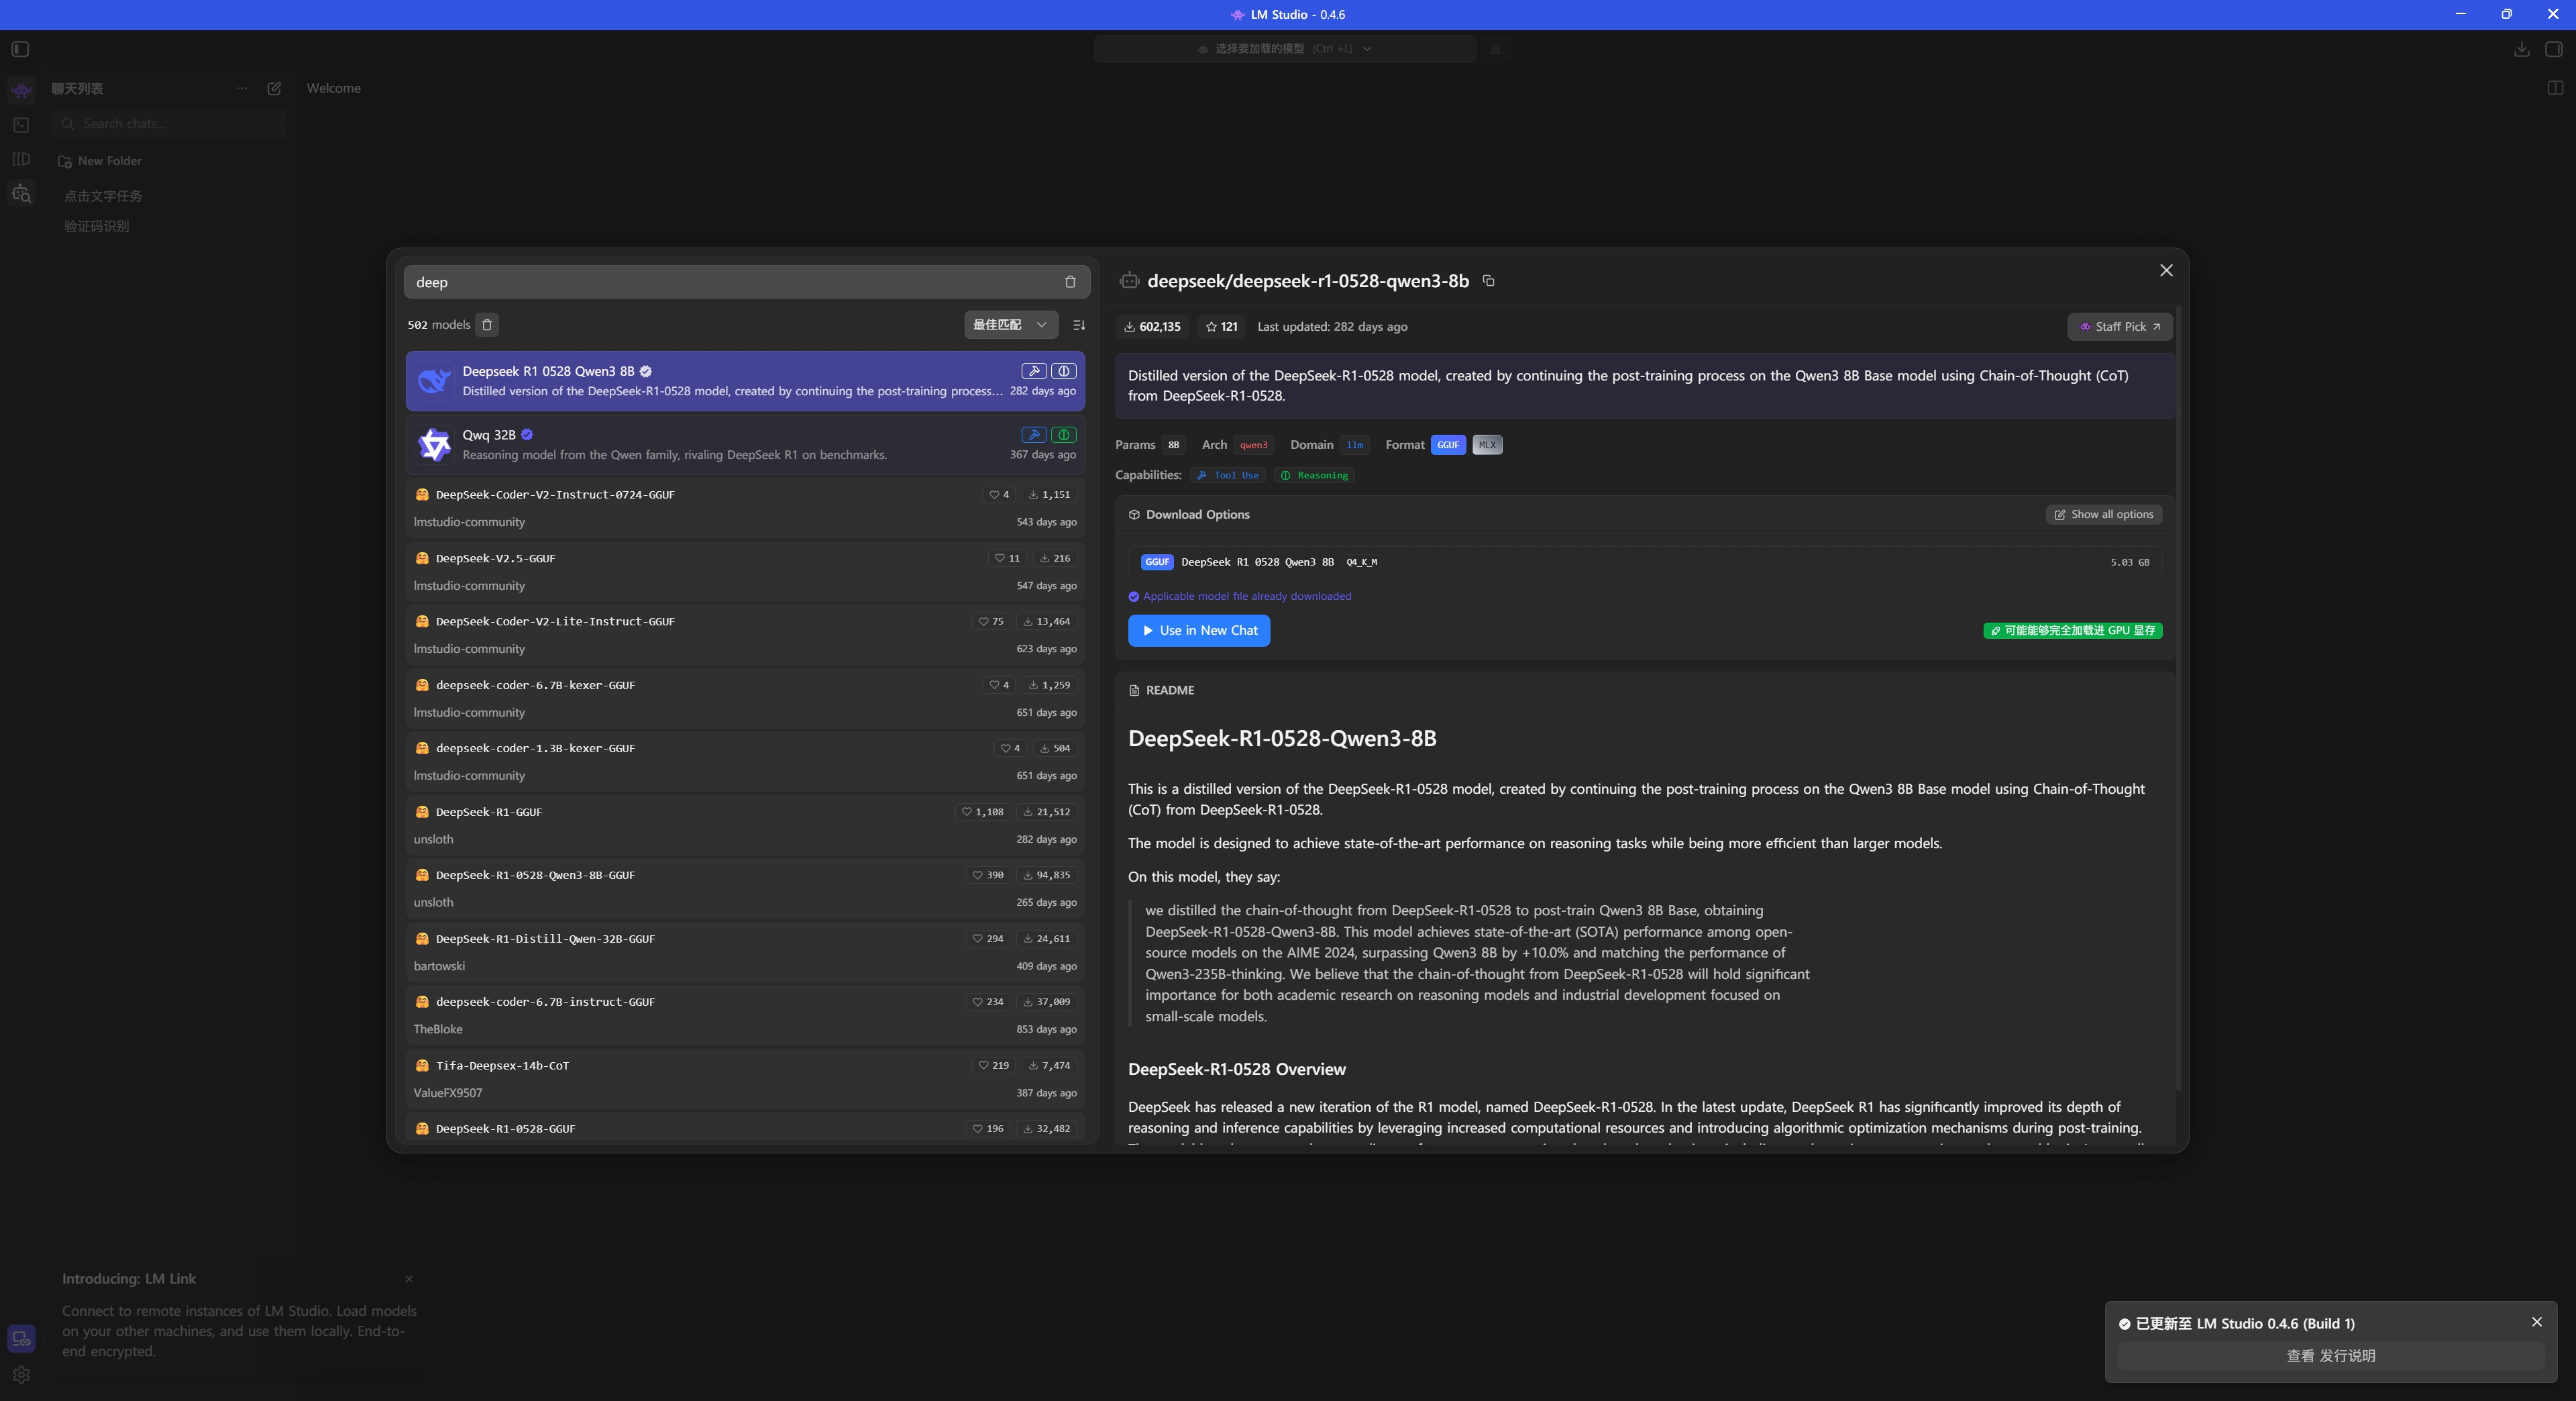Open the settings gear at the bottom left
This screenshot has width=2576, height=1401.
(21, 1375)
